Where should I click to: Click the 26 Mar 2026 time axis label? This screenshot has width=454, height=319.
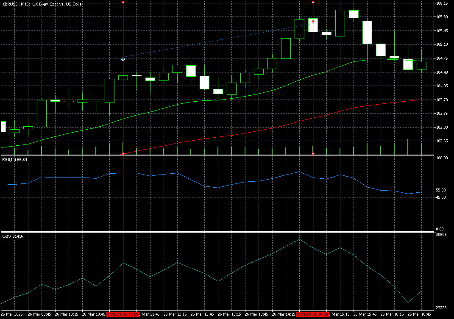point(11,314)
